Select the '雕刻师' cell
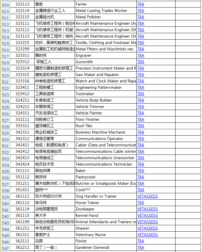 coord(55,56)
